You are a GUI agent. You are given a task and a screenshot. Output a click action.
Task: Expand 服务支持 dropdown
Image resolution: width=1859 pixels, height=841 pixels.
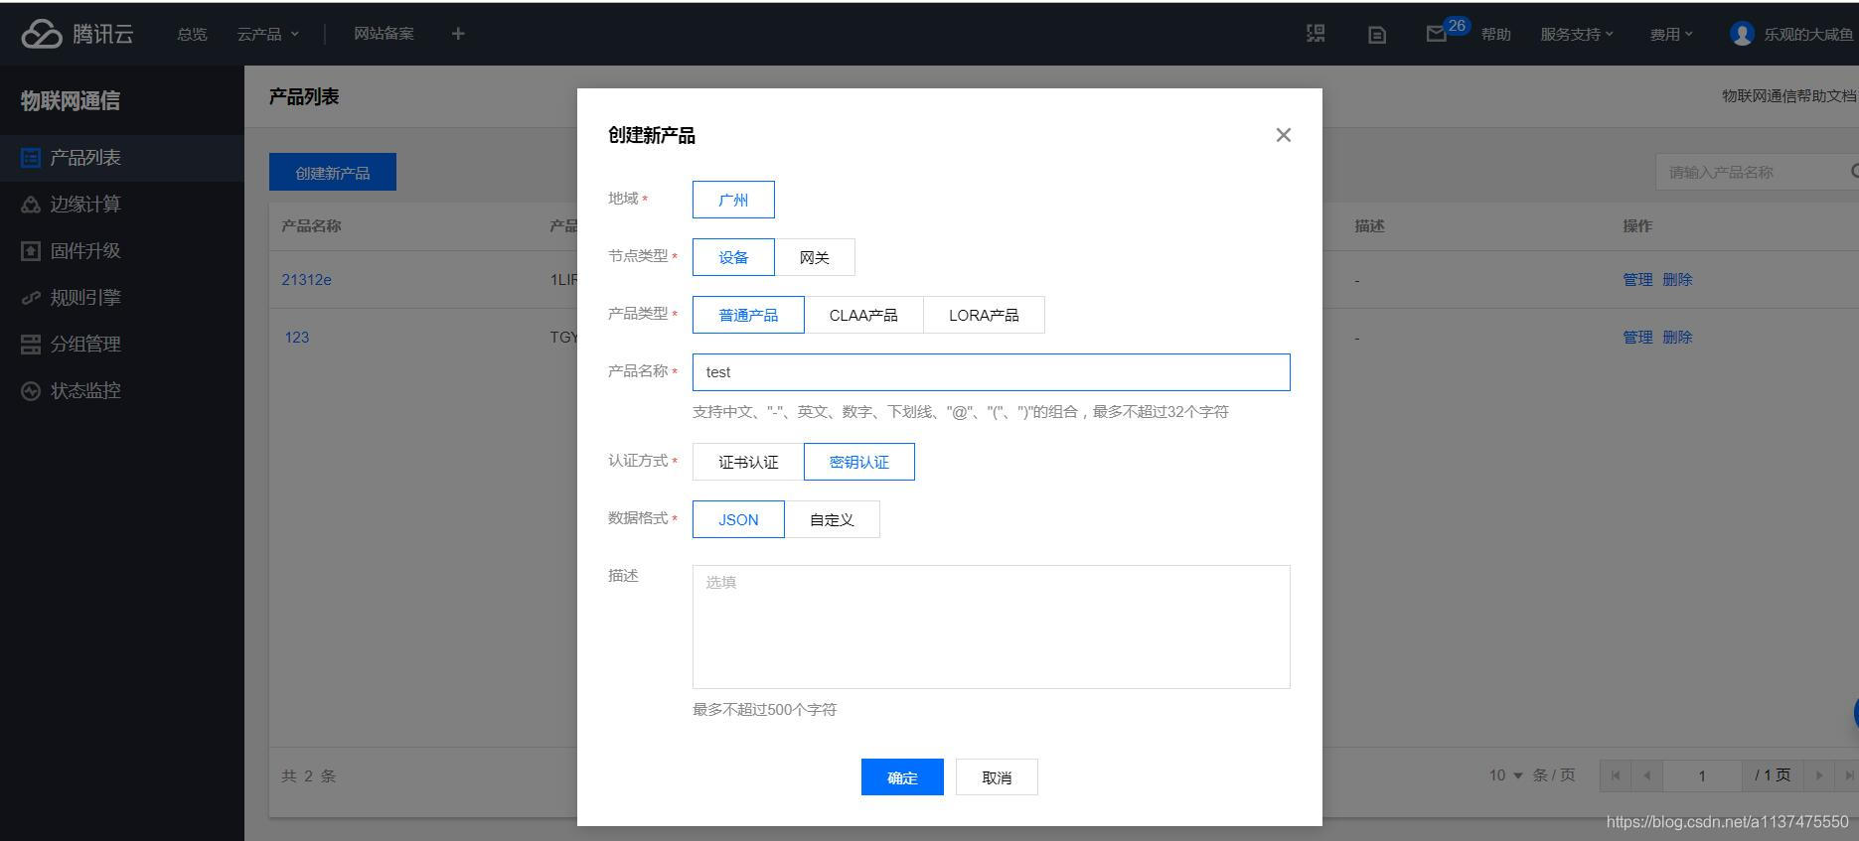pyautogui.click(x=1577, y=34)
